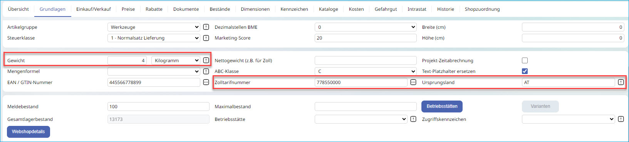Click info icon next to Artikelgruppe dropdown
The height and width of the screenshot is (142, 629).
206,27
